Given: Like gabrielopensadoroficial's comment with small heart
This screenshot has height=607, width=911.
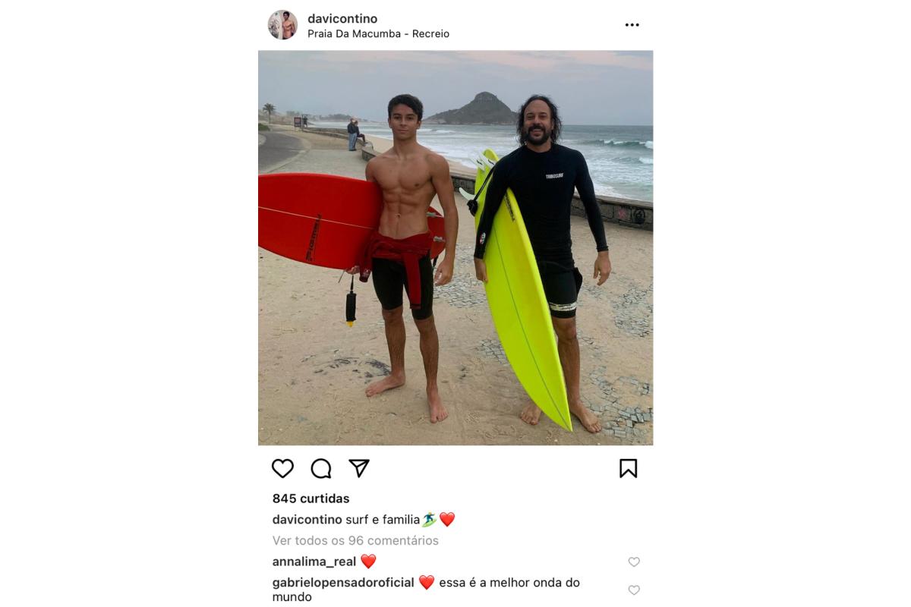Looking at the screenshot, I should click(634, 590).
